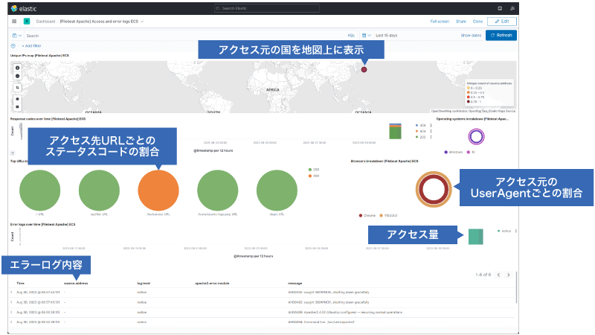Image resolution: width=595 pixels, height=335 pixels.
Task: Click the 0.75–1 map legend swatch
Action: pyautogui.click(x=469, y=102)
